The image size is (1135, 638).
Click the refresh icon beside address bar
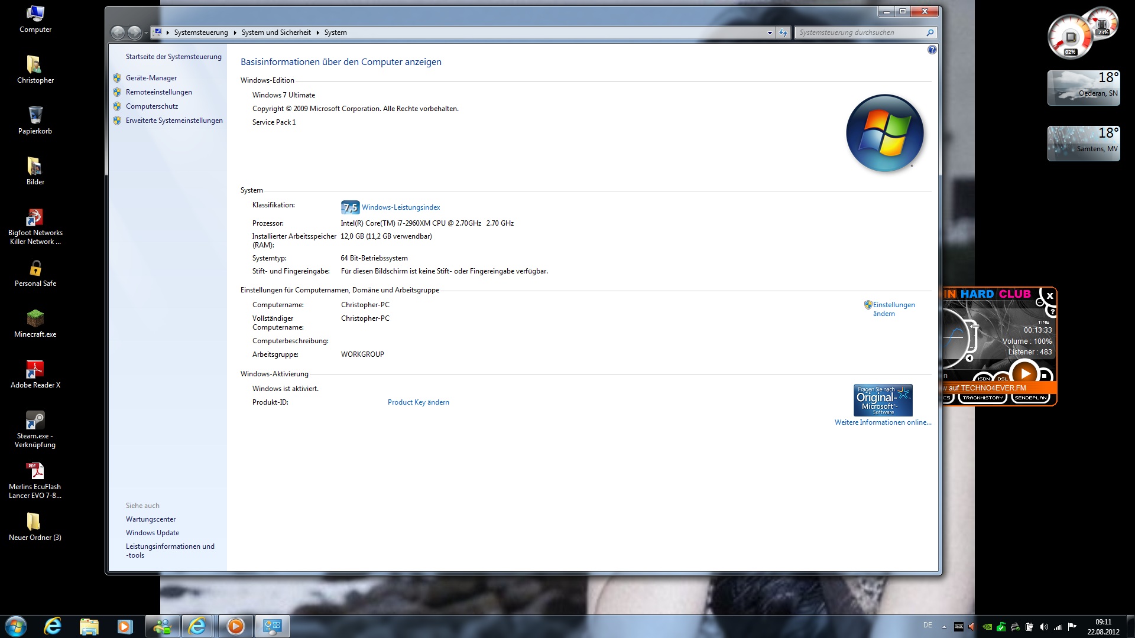point(783,33)
